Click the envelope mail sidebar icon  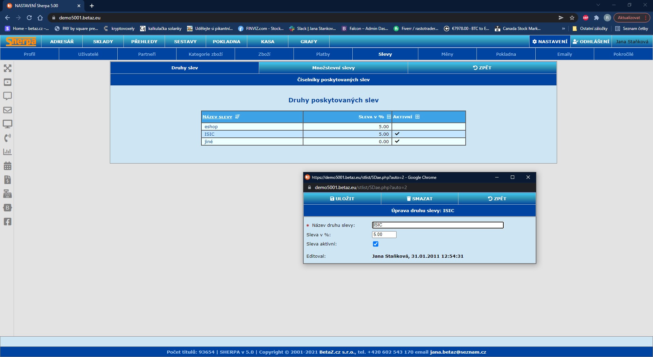[7, 110]
